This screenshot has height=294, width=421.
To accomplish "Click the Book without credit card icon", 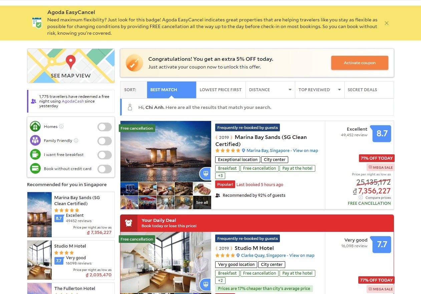I will (35, 168).
